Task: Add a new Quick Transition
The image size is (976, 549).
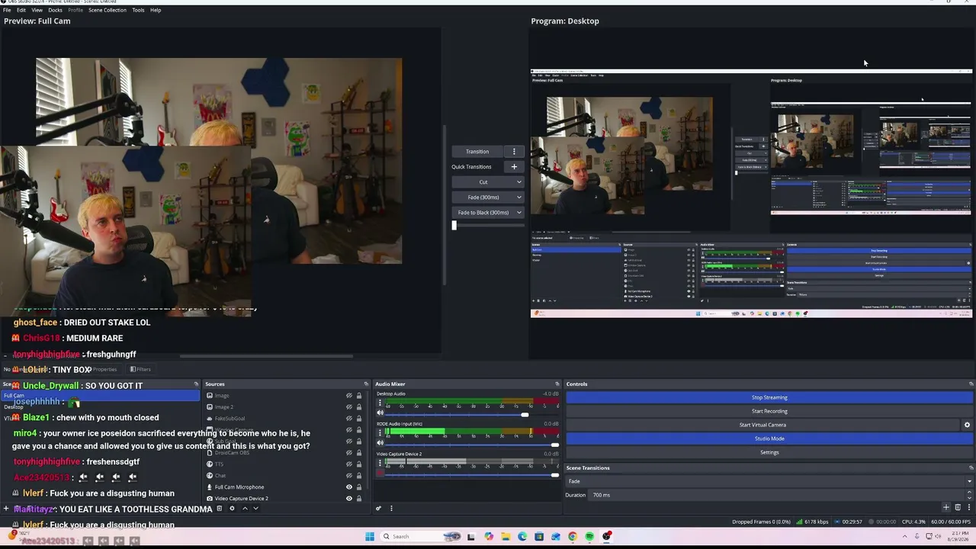Action: [514, 167]
